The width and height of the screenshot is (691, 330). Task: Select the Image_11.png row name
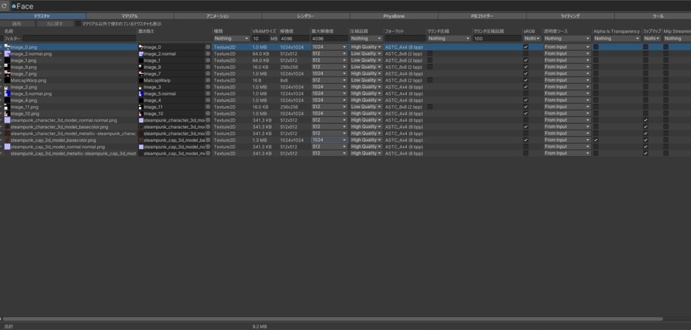click(24, 107)
